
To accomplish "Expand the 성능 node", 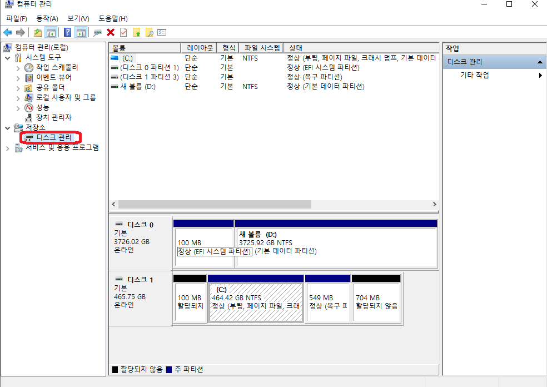I will (18, 108).
